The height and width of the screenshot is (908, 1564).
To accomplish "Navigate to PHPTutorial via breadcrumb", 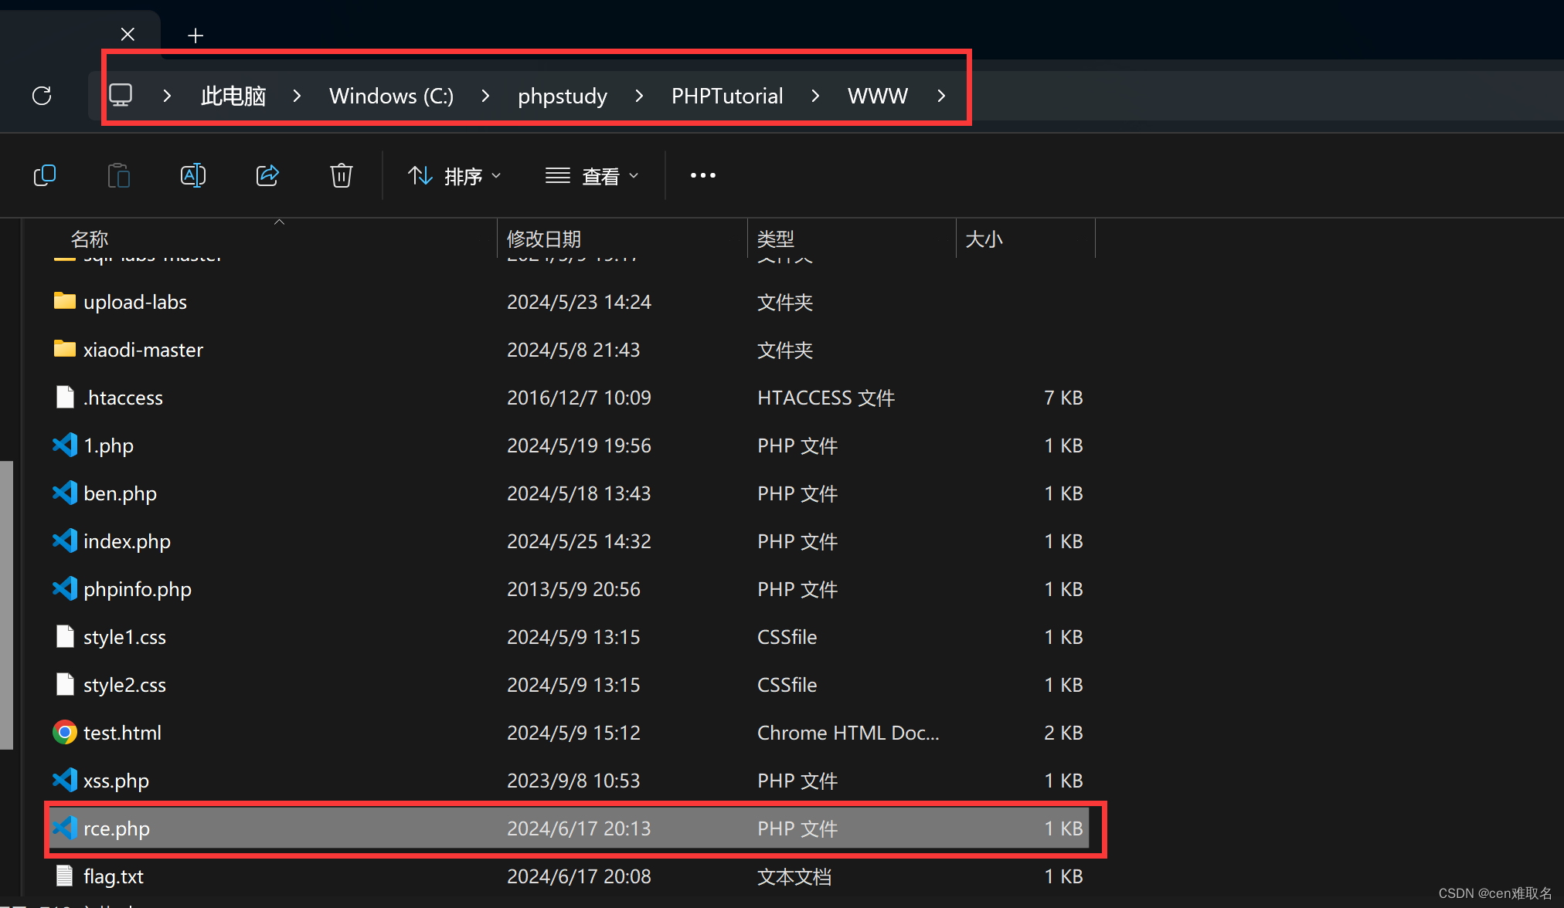I will pyautogui.click(x=726, y=95).
